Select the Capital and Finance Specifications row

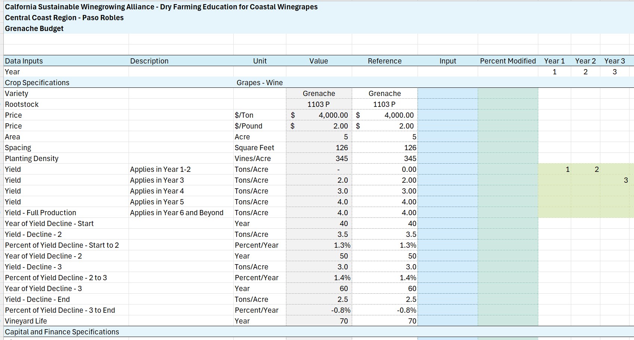[x=317, y=332]
